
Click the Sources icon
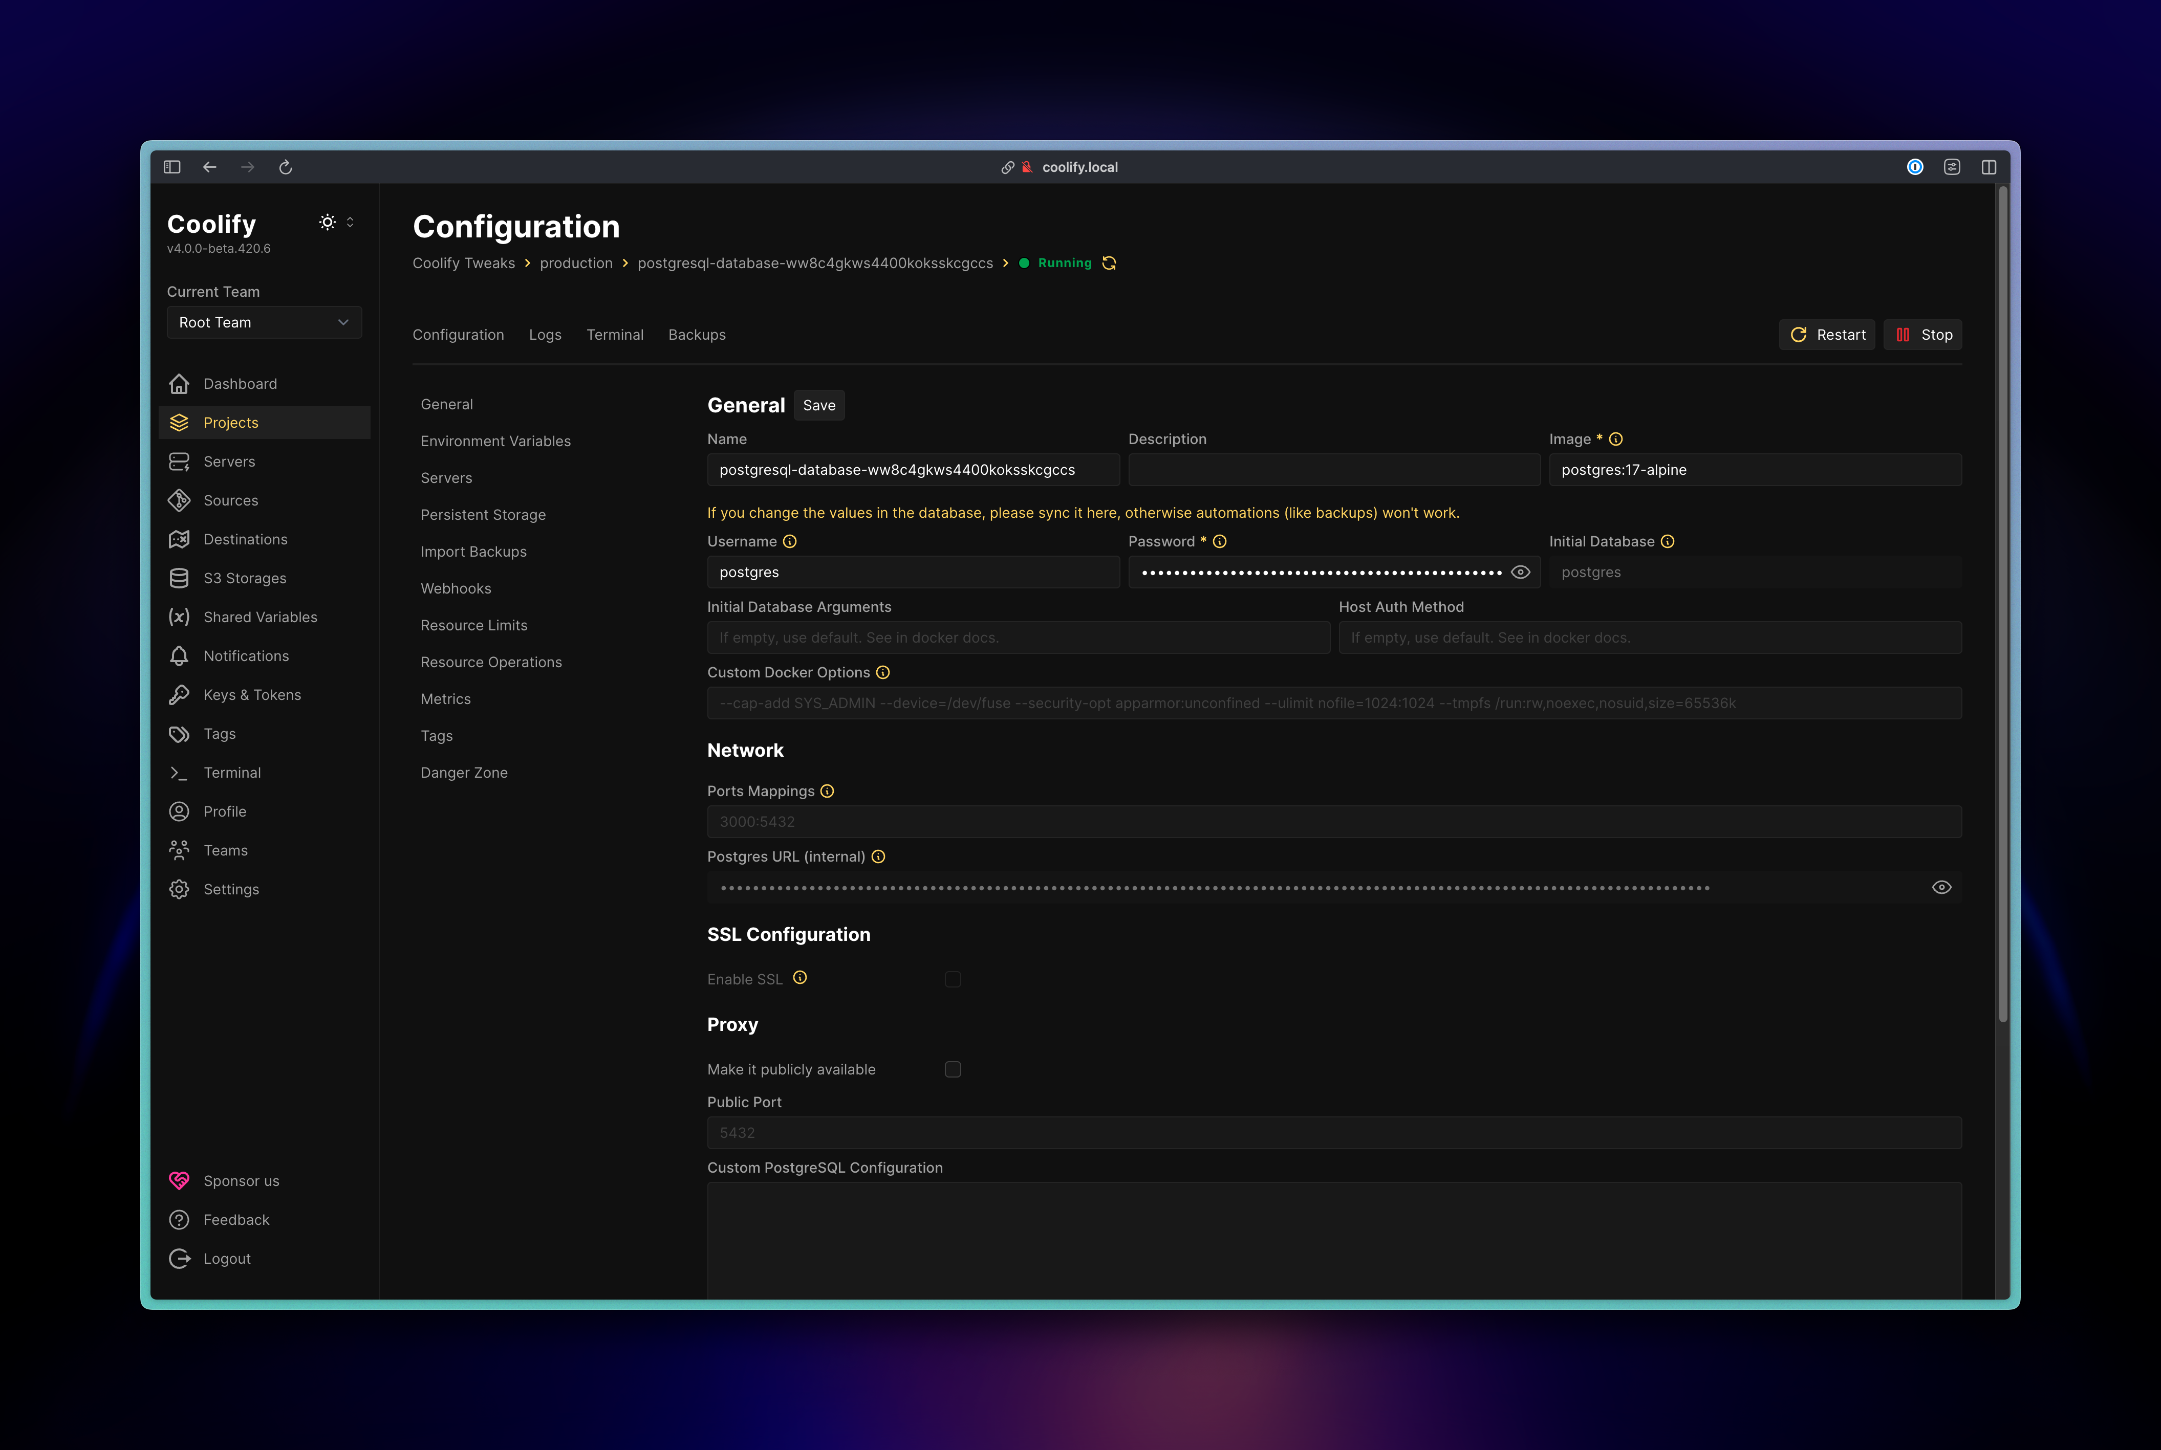(180, 499)
